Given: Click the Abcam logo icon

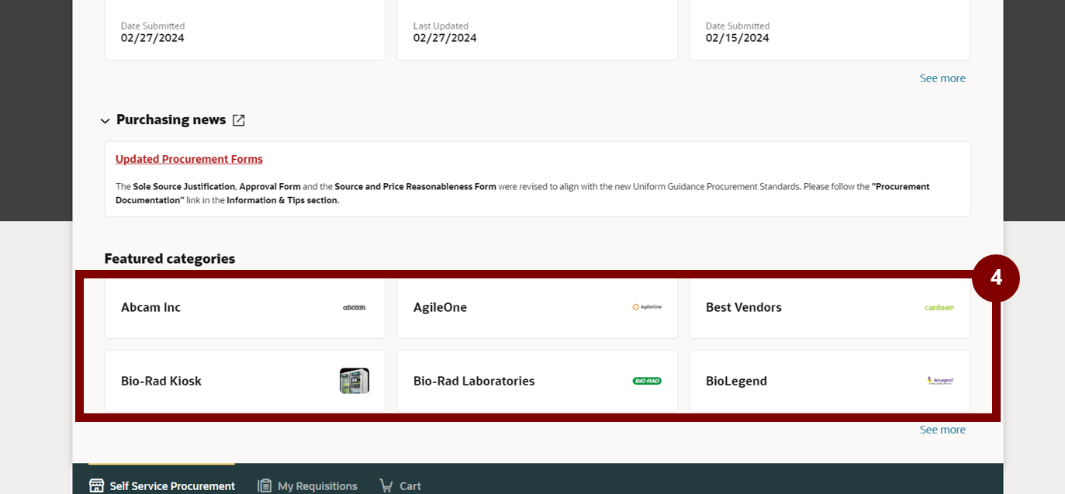Looking at the screenshot, I should click(x=354, y=308).
